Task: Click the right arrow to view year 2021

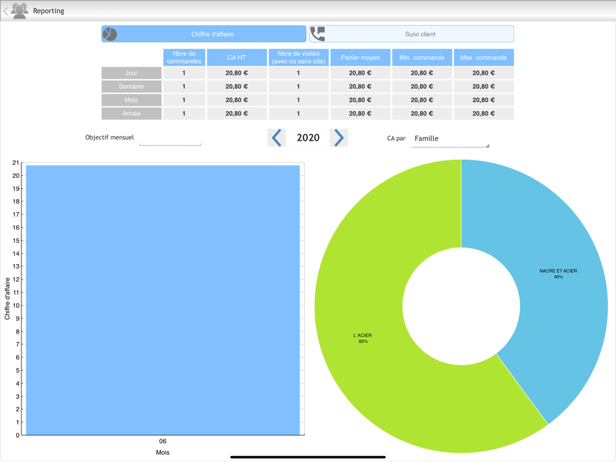Action: pos(338,137)
